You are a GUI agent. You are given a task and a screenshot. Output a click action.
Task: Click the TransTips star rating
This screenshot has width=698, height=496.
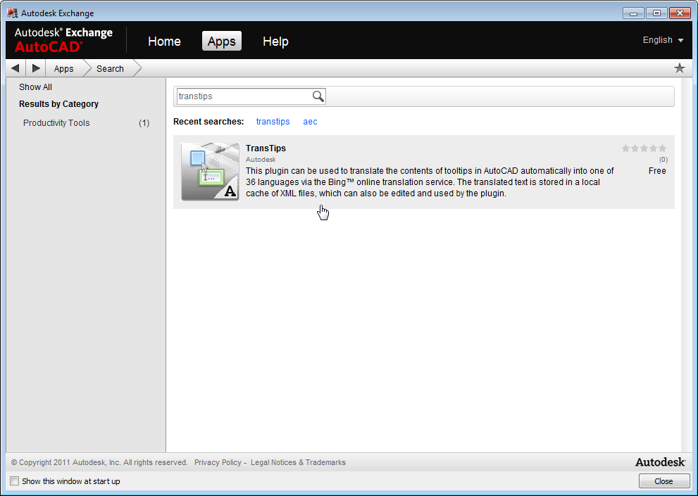tap(644, 148)
